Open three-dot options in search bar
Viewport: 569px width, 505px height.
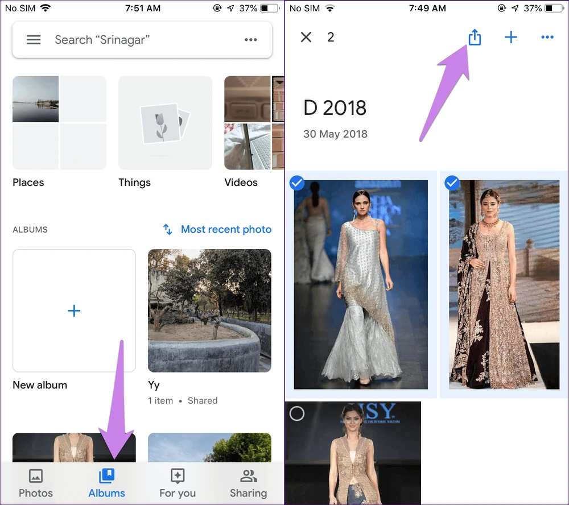tap(251, 40)
